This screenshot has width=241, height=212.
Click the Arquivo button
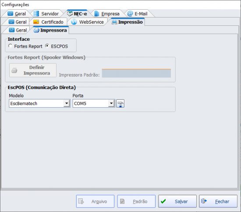coord(95,201)
